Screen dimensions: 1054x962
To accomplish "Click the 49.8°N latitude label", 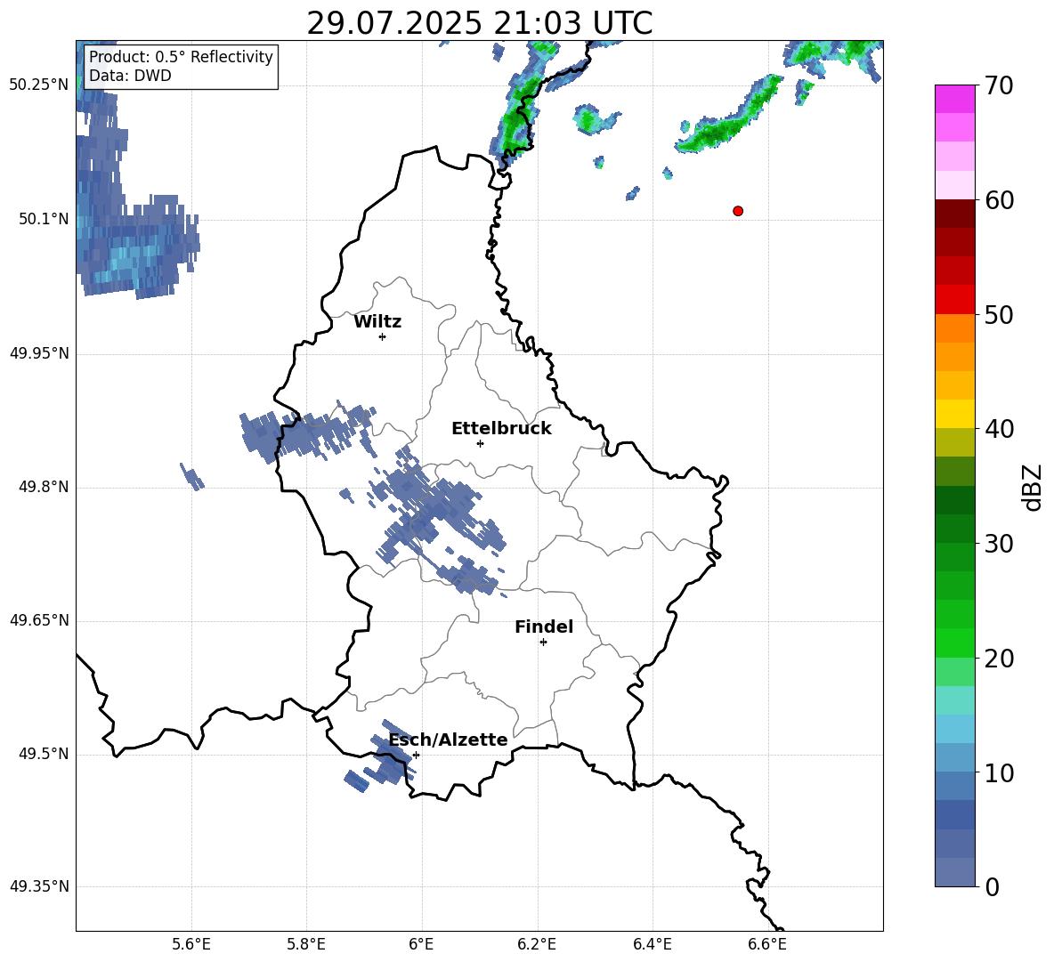I will 44,487.
